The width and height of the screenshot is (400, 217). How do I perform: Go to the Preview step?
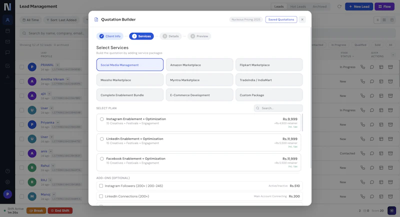[x=199, y=36]
